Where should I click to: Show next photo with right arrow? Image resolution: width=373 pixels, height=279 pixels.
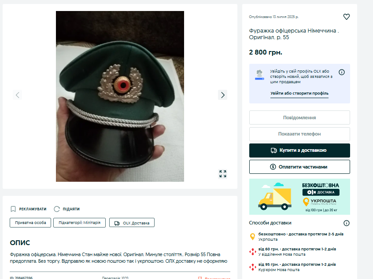coord(223,95)
